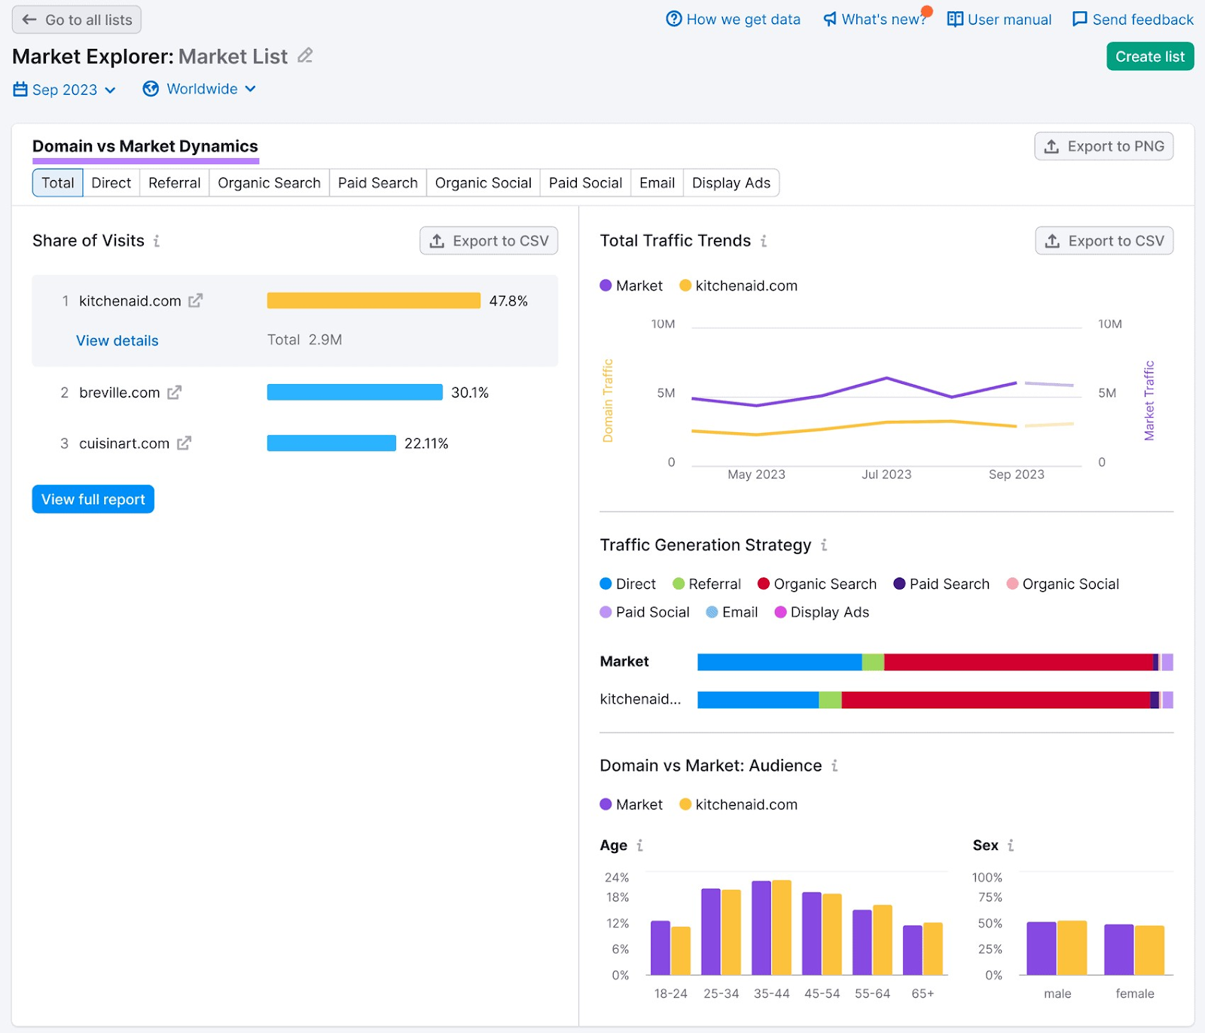
Task: Switch to the Display Ads tab
Action: tap(731, 183)
